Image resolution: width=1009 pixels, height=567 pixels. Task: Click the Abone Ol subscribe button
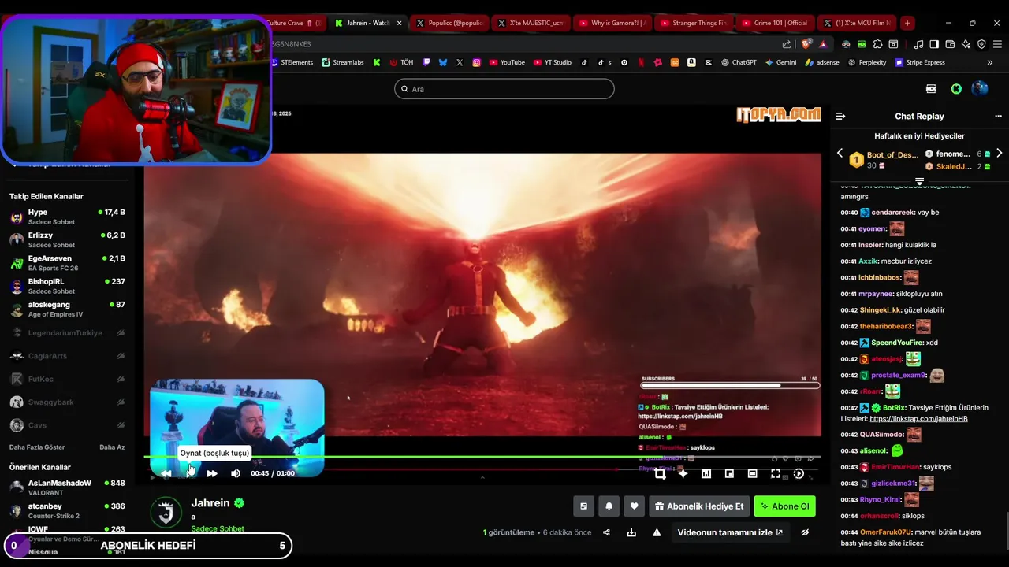(x=784, y=506)
